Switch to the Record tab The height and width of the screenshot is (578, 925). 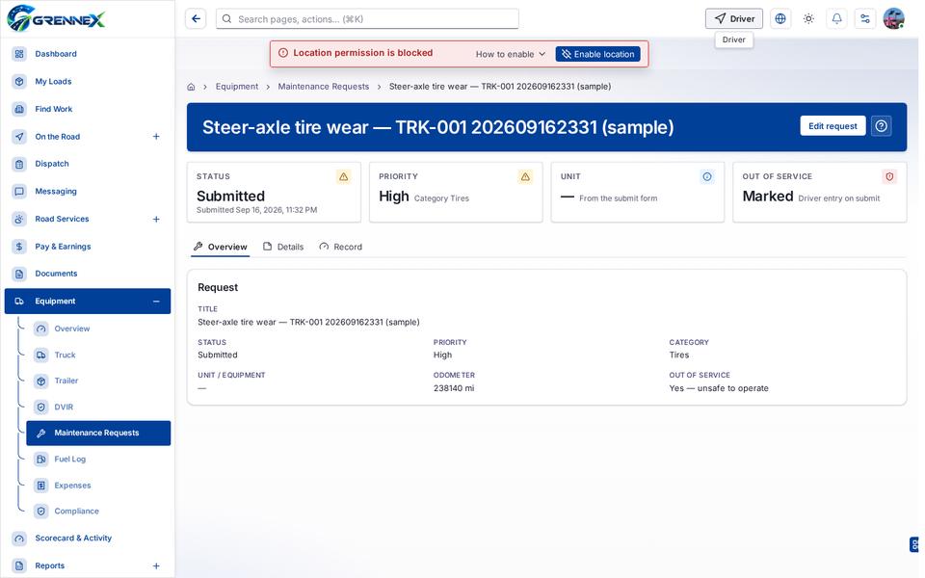[x=340, y=247]
